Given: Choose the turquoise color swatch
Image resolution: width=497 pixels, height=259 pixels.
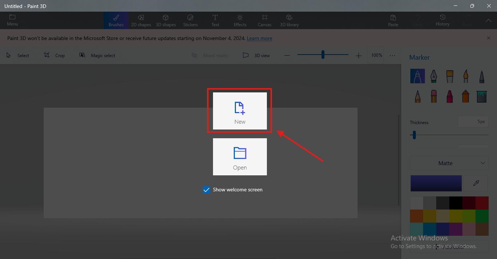Looking at the screenshot, I should [417, 229].
